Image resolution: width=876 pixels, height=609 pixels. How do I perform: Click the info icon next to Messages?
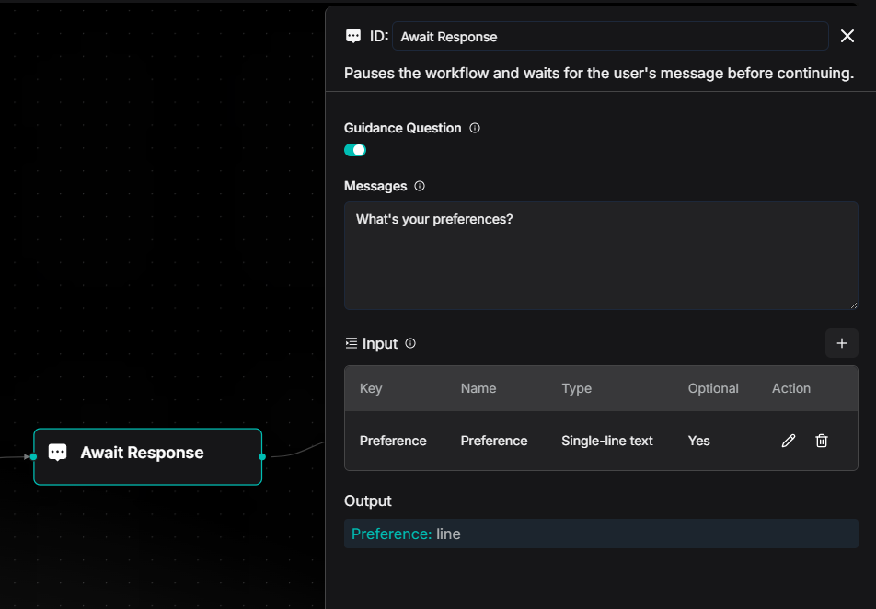[420, 186]
